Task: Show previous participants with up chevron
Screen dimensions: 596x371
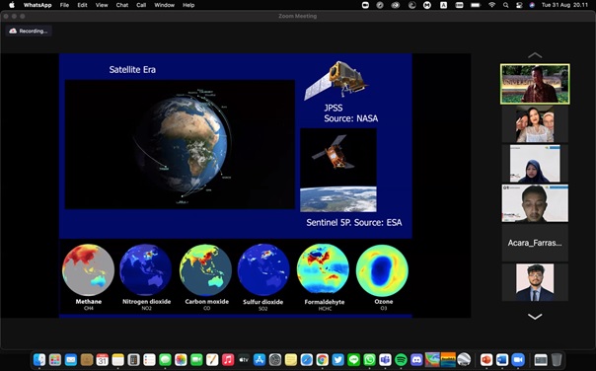Action: coord(535,55)
